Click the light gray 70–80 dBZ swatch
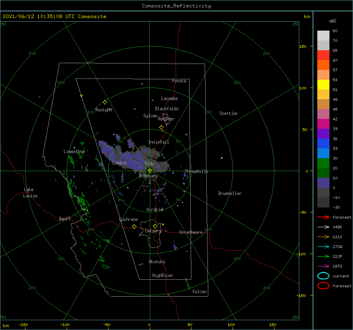Viewport: 353px width, 330px height. click(323, 36)
